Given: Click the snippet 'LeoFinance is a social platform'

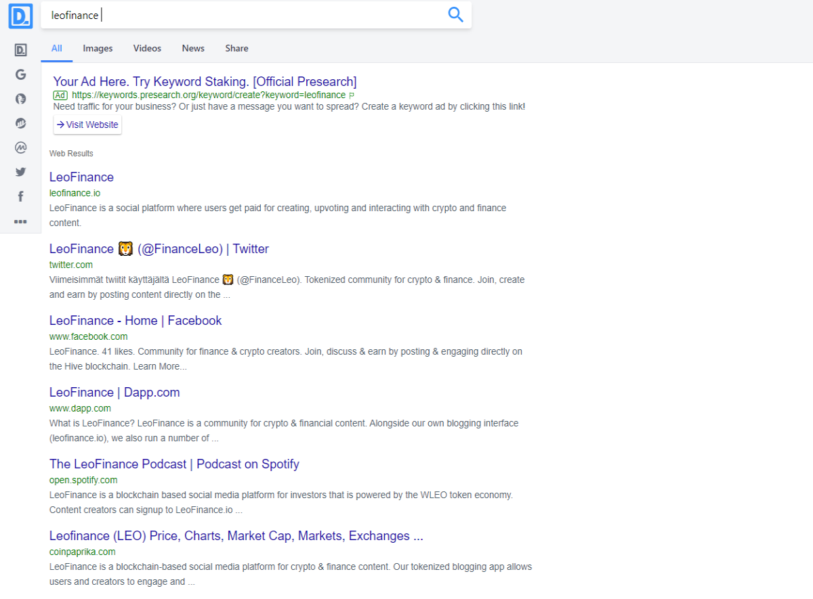Looking at the screenshot, I should [278, 215].
